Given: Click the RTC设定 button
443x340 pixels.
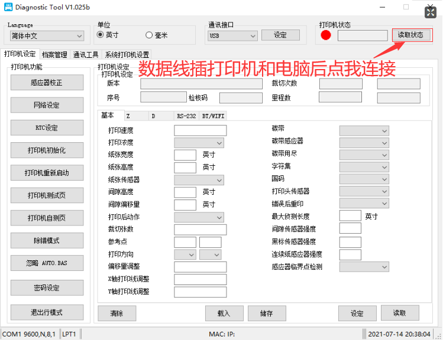Looking at the screenshot, I should pyautogui.click(x=47, y=127).
